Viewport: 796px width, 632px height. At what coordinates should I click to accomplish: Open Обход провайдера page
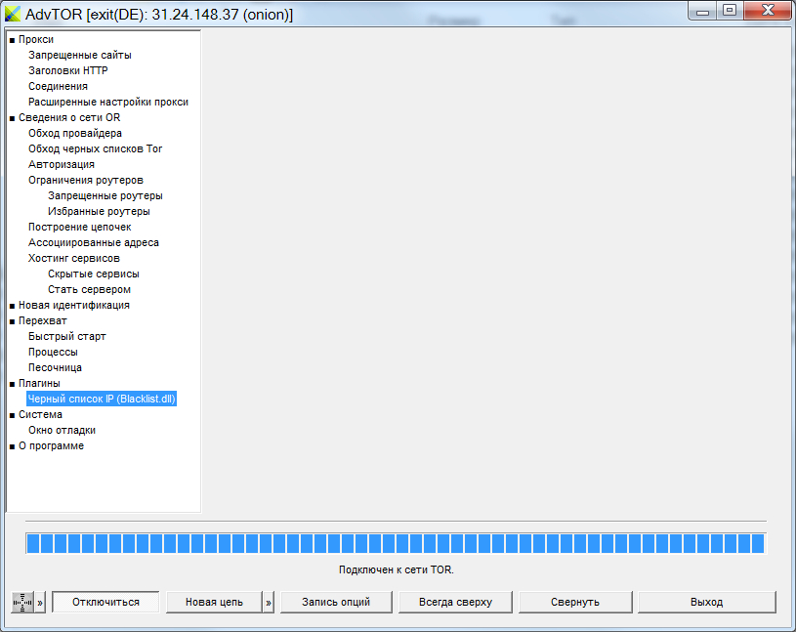click(75, 133)
